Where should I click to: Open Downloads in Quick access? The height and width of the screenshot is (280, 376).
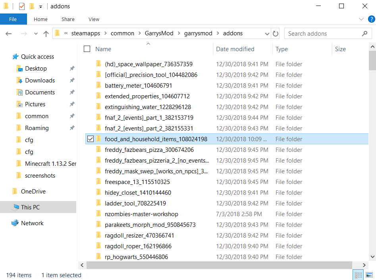40,81
